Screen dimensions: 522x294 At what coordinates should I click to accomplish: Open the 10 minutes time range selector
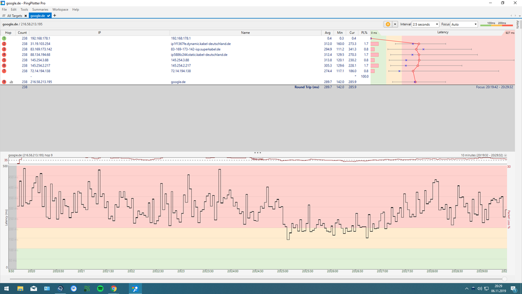click(484, 155)
